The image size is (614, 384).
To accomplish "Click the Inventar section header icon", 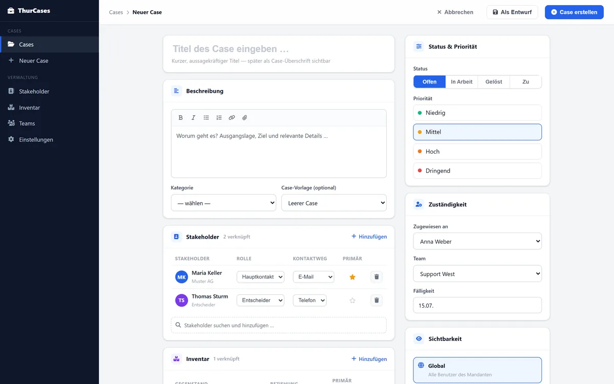I will click(x=177, y=359).
